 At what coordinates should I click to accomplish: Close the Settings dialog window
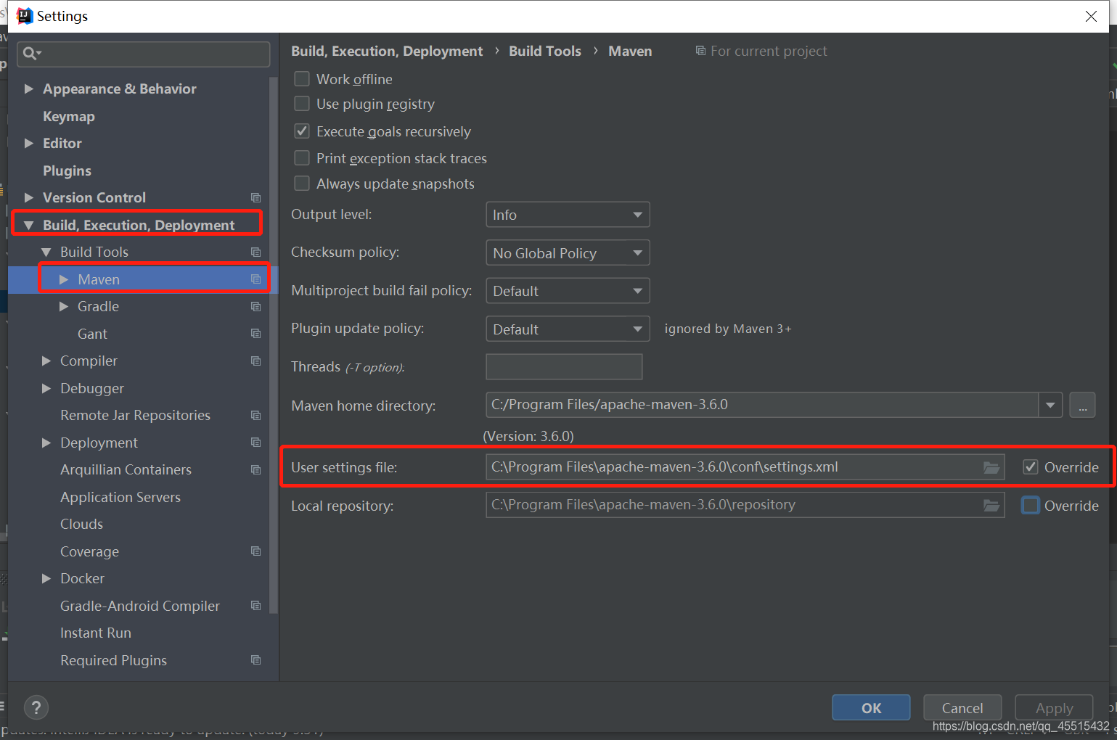tap(1091, 16)
